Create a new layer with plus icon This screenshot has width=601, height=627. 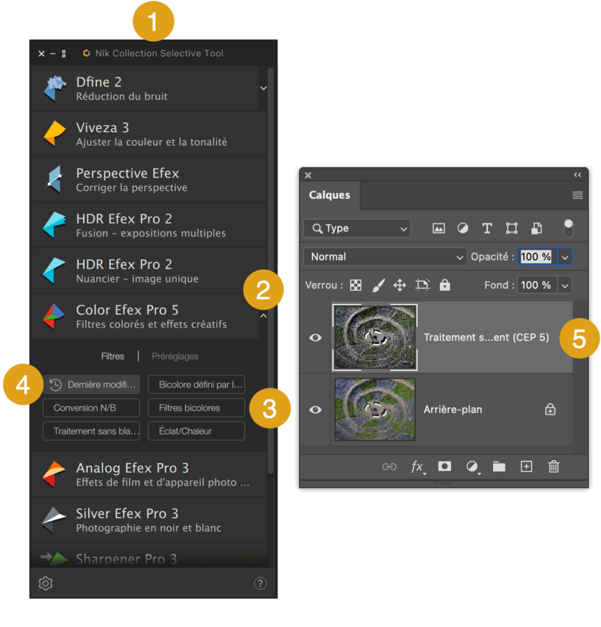pyautogui.click(x=526, y=466)
